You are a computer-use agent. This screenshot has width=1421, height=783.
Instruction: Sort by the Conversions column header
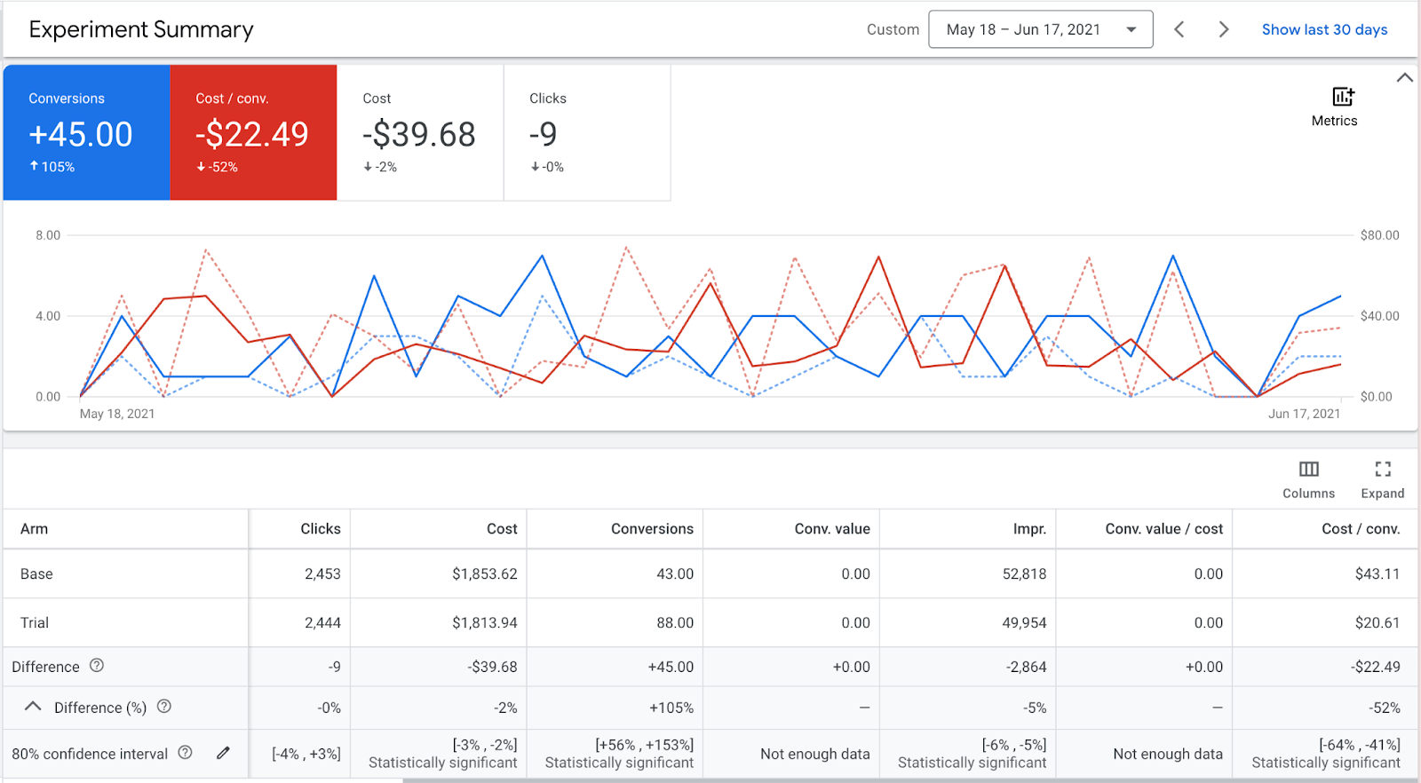[652, 529]
